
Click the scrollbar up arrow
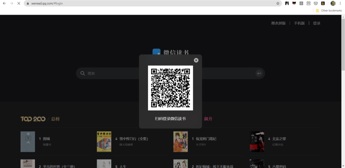pos(343,17)
